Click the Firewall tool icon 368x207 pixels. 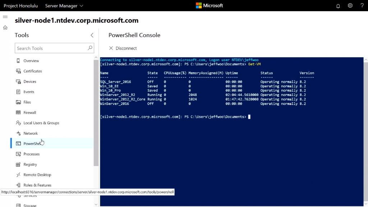point(18,112)
